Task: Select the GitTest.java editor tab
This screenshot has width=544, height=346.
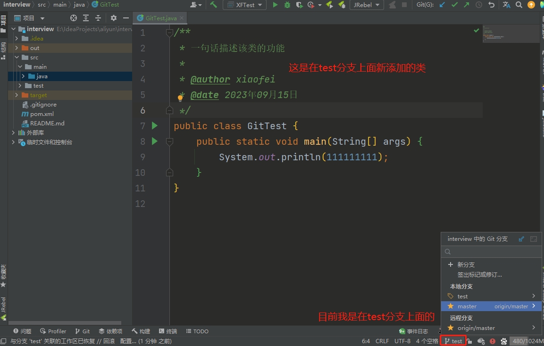Action: click(x=161, y=18)
